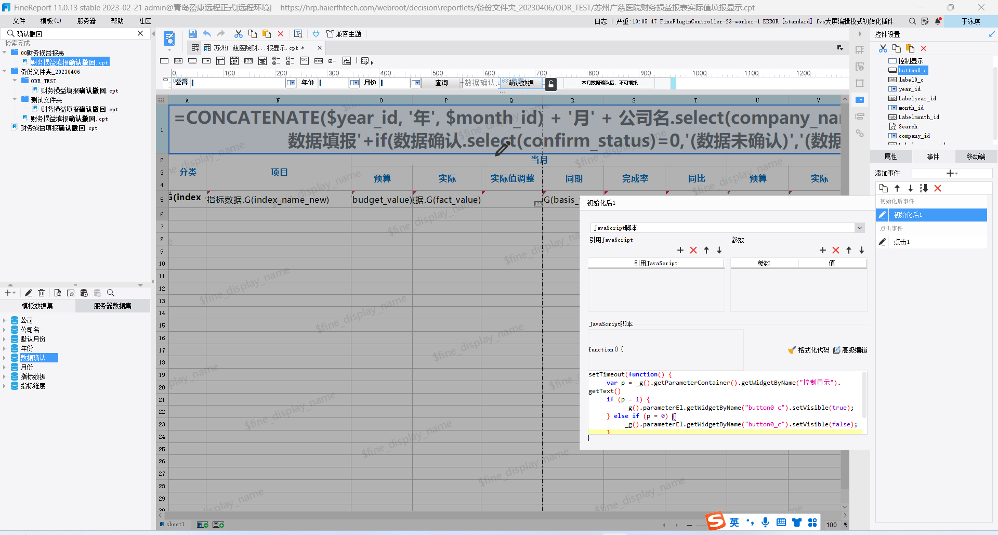Select the date calendar widget tool icon
The width and height of the screenshot is (998, 535).
(234, 61)
